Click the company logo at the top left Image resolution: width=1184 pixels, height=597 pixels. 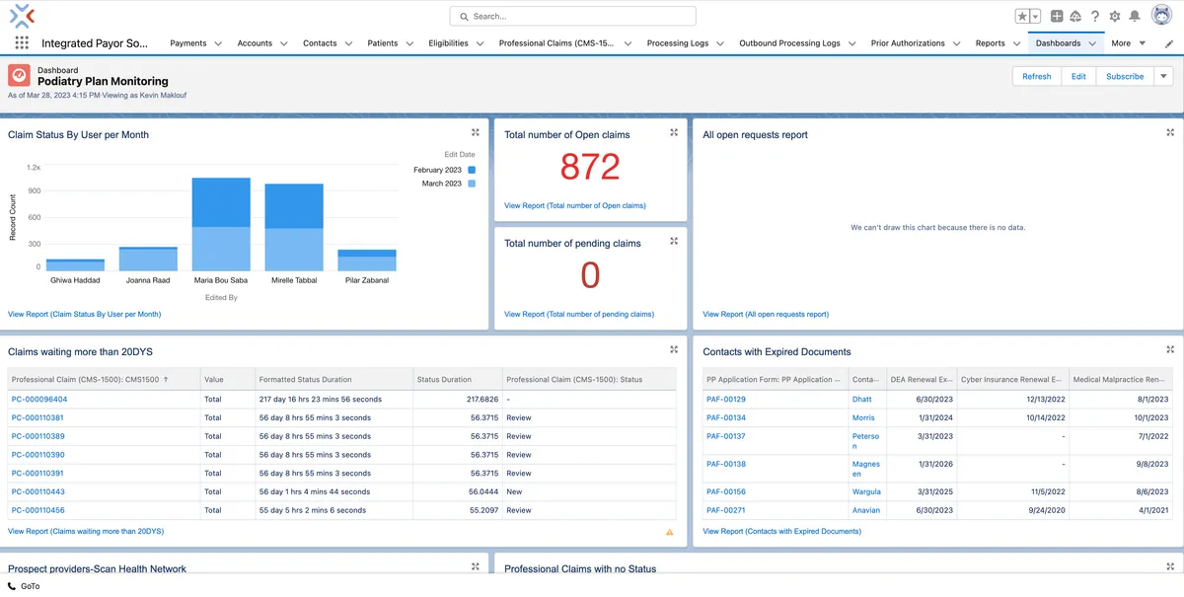(x=22, y=15)
